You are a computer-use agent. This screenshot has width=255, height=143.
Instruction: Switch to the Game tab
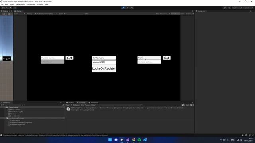(x=18, y=11)
